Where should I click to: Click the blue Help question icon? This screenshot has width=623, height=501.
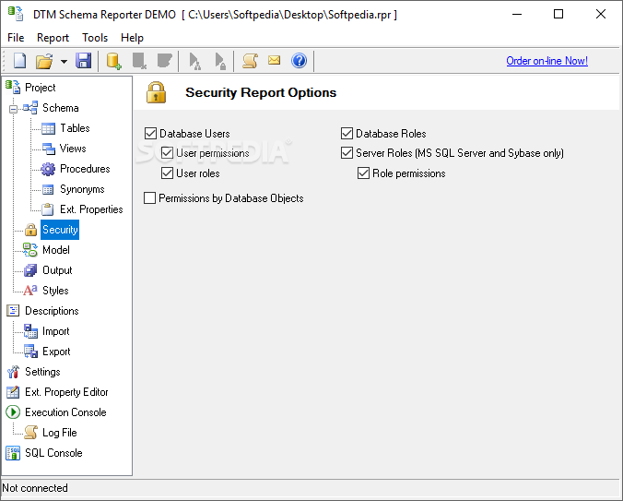299,61
